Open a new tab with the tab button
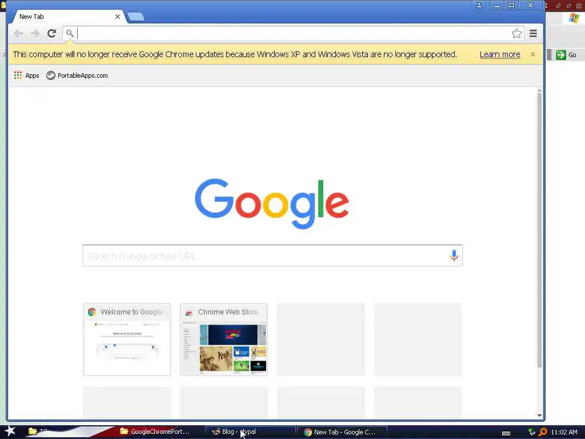The width and height of the screenshot is (585, 439). (x=136, y=17)
